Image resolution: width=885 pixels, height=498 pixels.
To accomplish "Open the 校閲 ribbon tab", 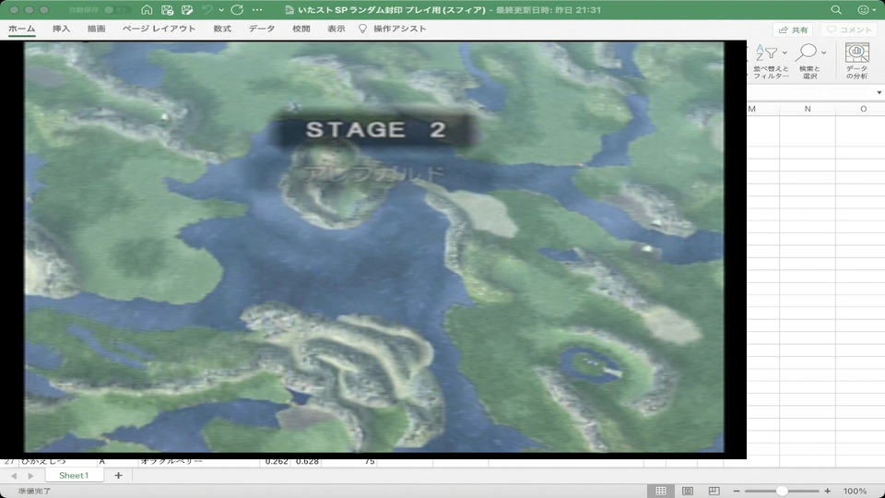I will [301, 29].
